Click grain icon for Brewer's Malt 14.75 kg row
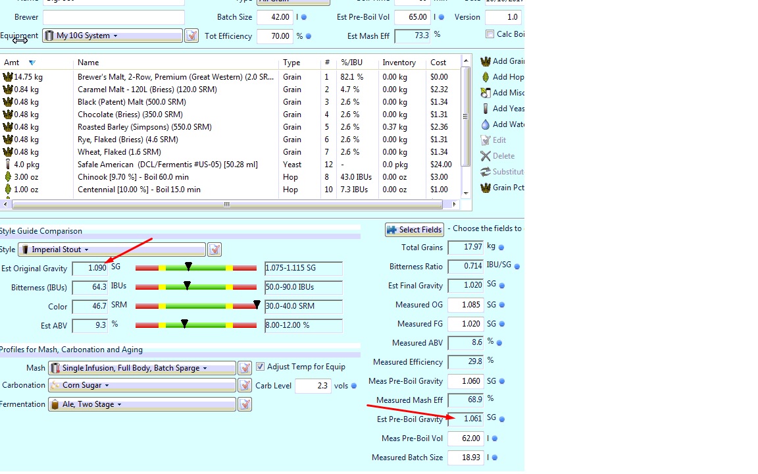Screen dimensions: 758x474 (8, 77)
